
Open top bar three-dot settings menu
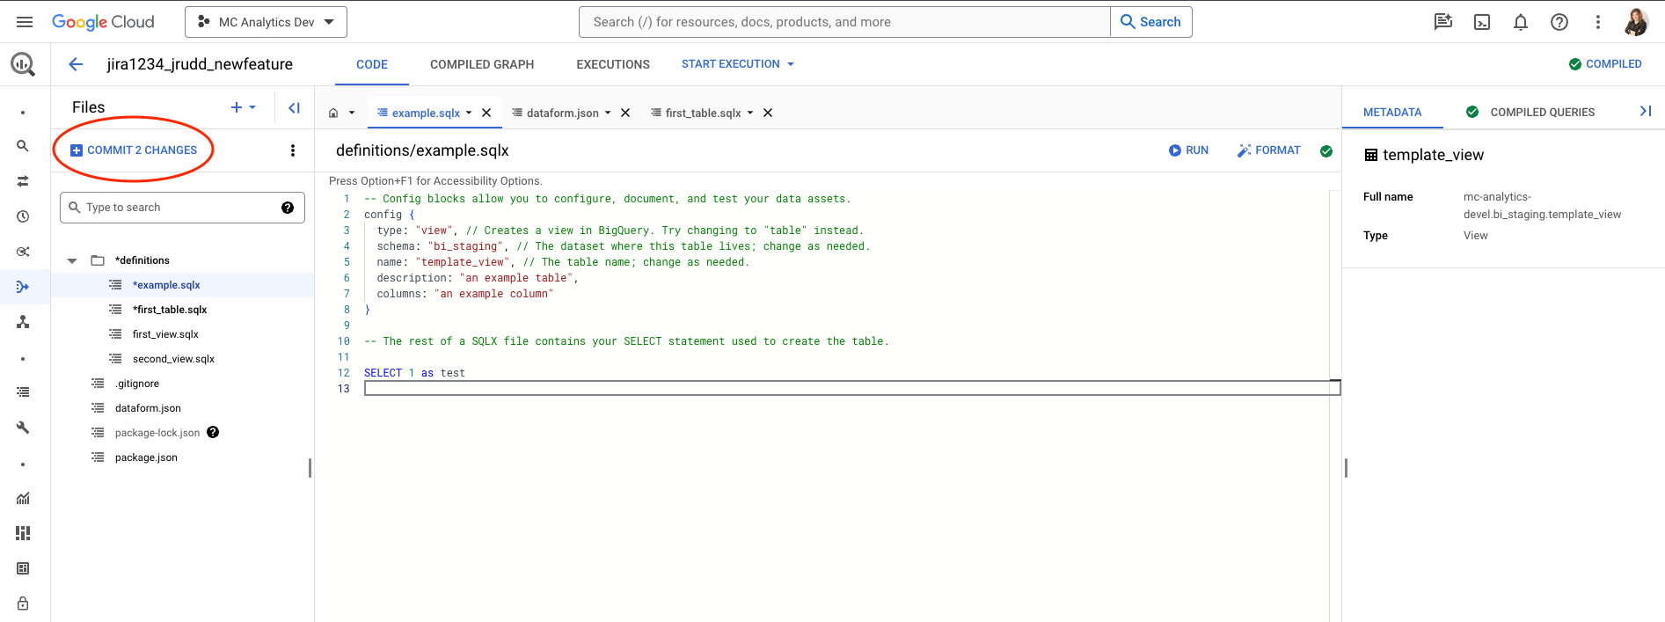pyautogui.click(x=1598, y=22)
